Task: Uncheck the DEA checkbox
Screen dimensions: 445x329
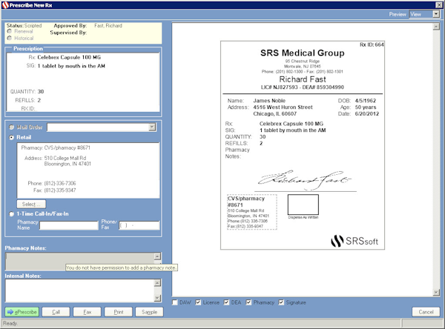Action: tap(226, 302)
